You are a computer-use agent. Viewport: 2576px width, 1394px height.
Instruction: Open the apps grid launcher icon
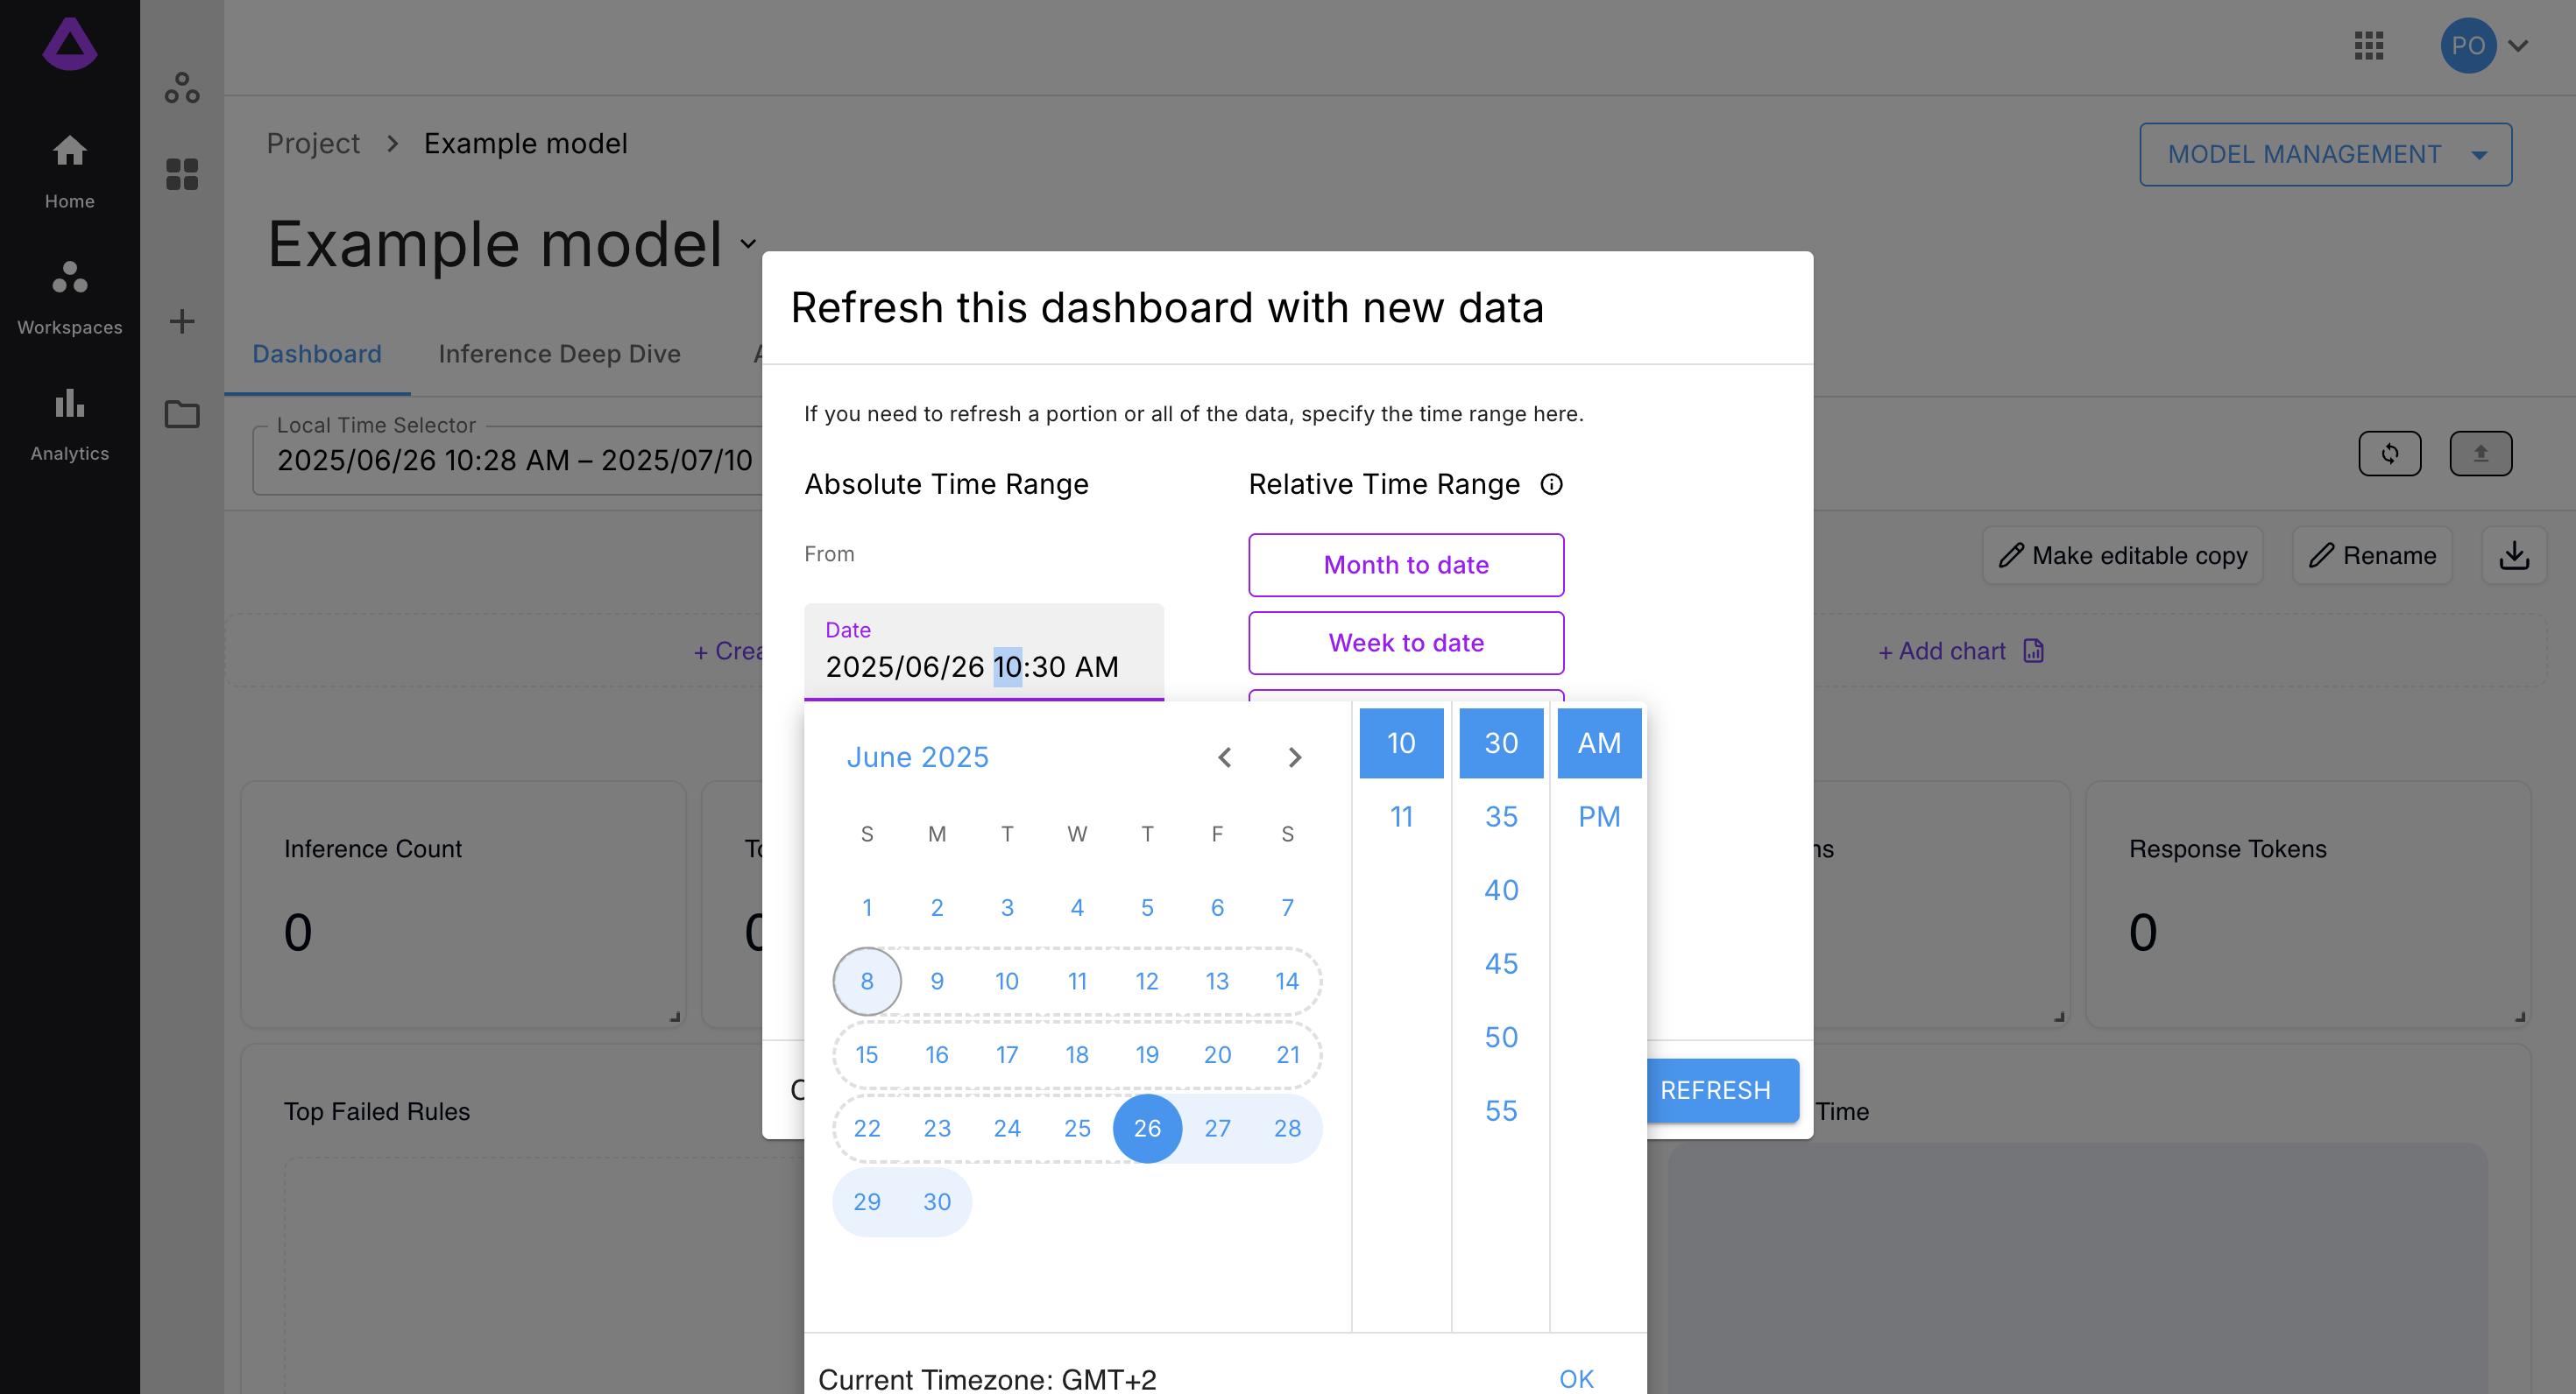[2369, 45]
